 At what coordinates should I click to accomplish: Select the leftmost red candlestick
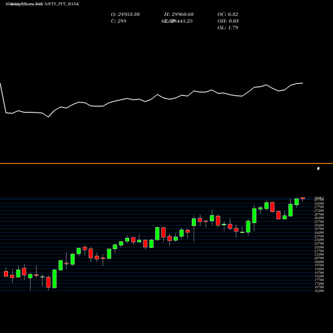pyautogui.click(x=6, y=273)
